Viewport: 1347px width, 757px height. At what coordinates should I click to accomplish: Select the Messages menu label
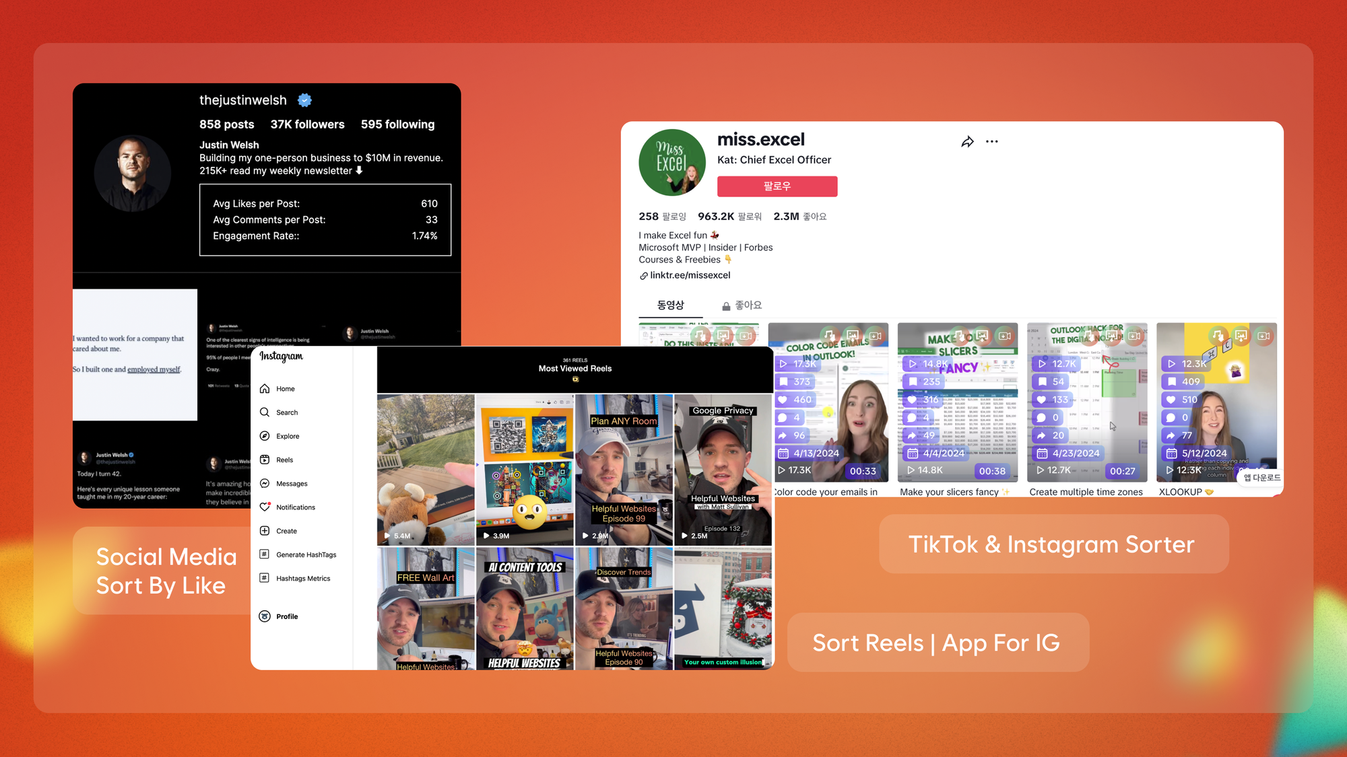292,484
